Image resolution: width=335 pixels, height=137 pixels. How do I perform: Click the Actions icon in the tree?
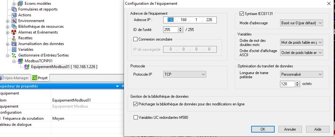click(14, 15)
